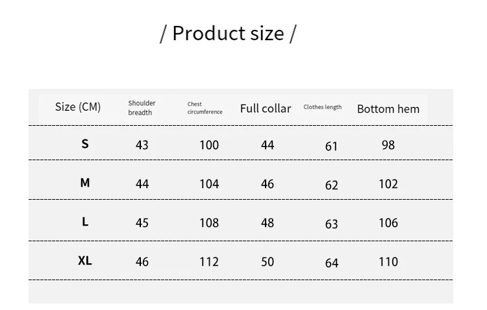Click the Chest circumference column header
This screenshot has width=487, height=310.
coord(205,108)
